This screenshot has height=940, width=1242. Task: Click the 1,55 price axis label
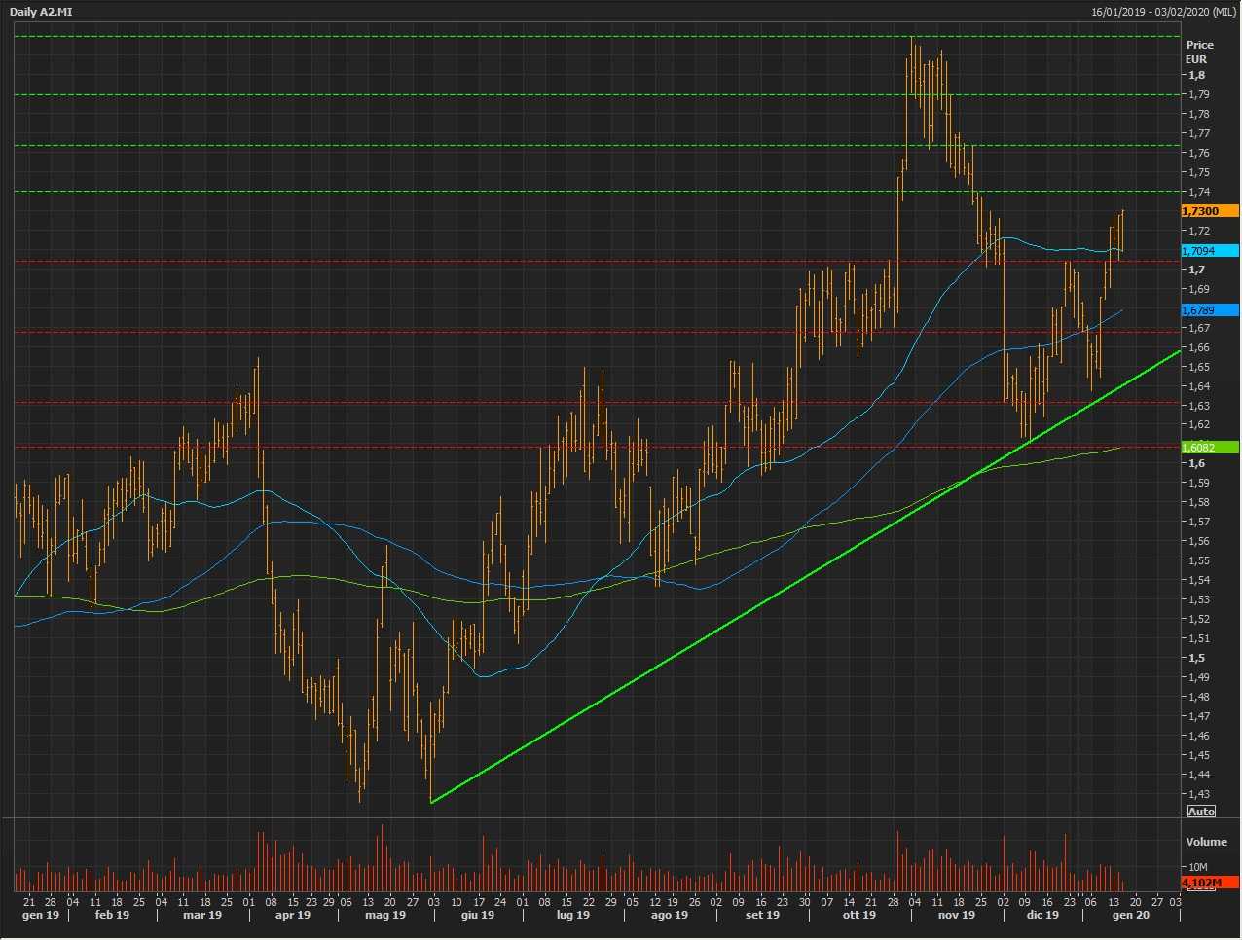[1198, 560]
